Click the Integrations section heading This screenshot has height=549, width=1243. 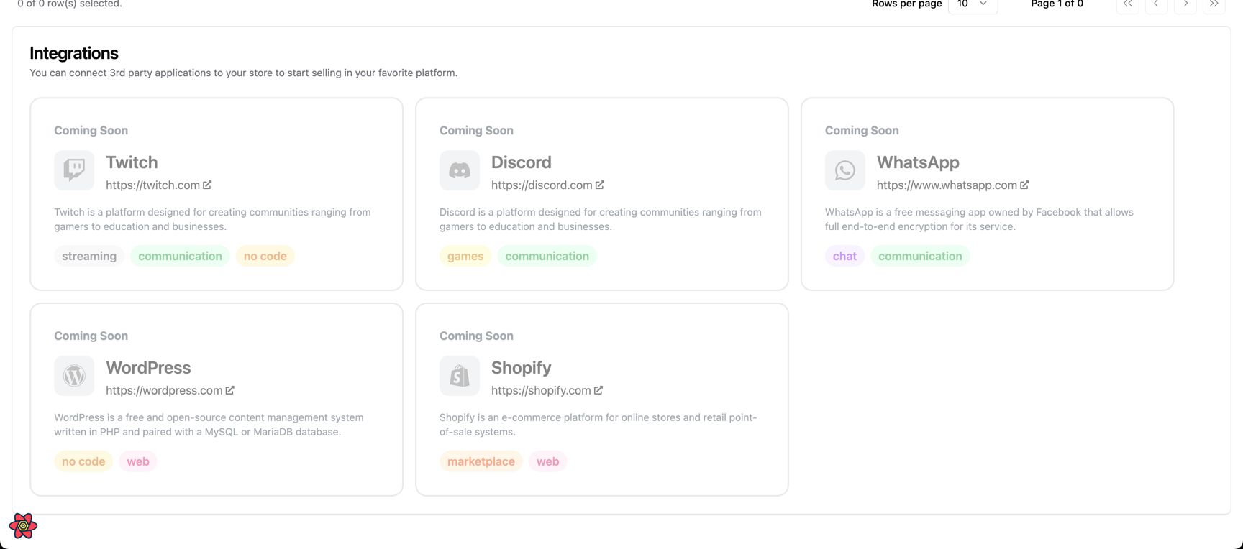(x=74, y=53)
